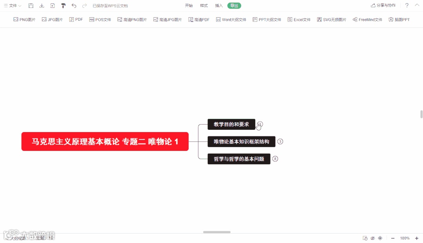Screen dimensions: 423x243
Task: Select the 教学目的和要求 node
Action: (231, 124)
